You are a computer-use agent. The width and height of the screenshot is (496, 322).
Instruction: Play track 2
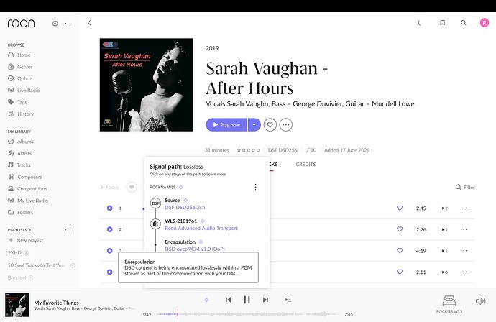point(110,229)
